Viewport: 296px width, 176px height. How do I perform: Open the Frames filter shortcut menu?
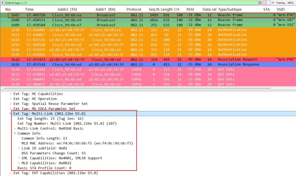pyautogui.click(x=280, y=2)
